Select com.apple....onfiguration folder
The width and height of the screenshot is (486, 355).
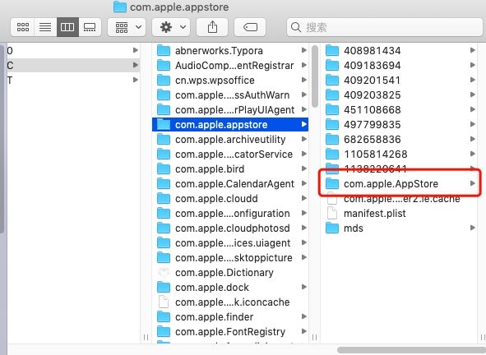(x=230, y=214)
